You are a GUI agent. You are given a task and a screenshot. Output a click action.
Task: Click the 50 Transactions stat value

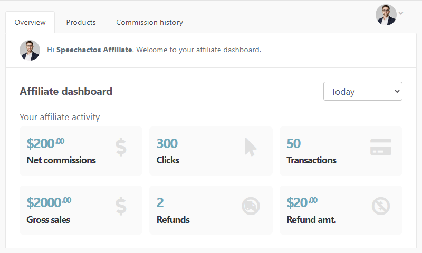click(294, 143)
